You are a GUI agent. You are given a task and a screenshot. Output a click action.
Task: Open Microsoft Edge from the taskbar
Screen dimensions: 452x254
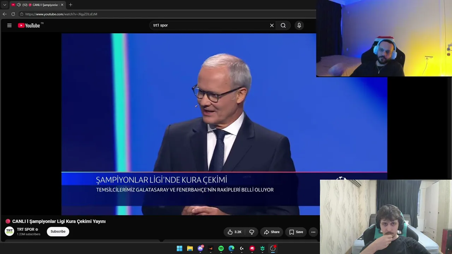(x=231, y=248)
